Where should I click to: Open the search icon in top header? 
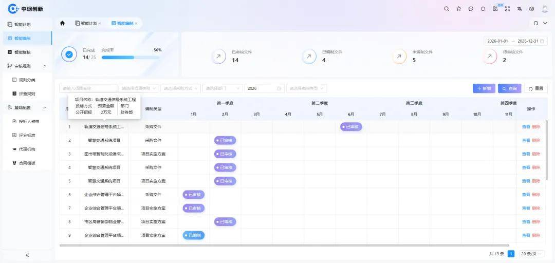coord(446,9)
